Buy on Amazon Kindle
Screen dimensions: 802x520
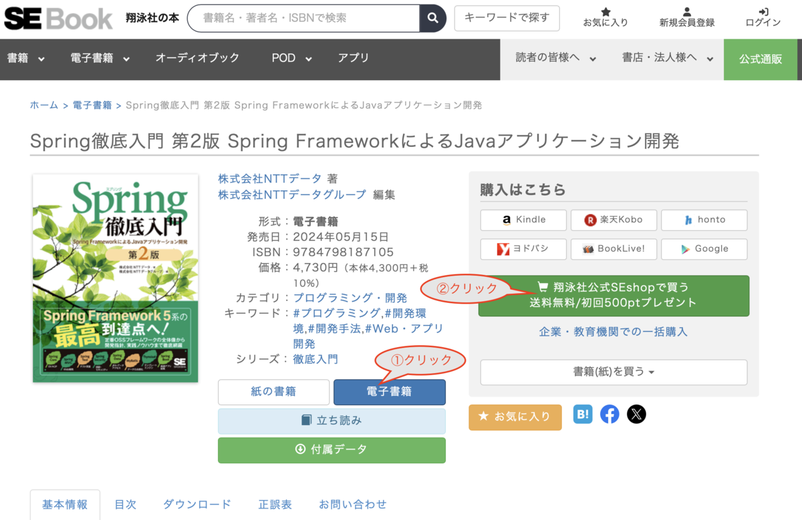pyautogui.click(x=523, y=220)
